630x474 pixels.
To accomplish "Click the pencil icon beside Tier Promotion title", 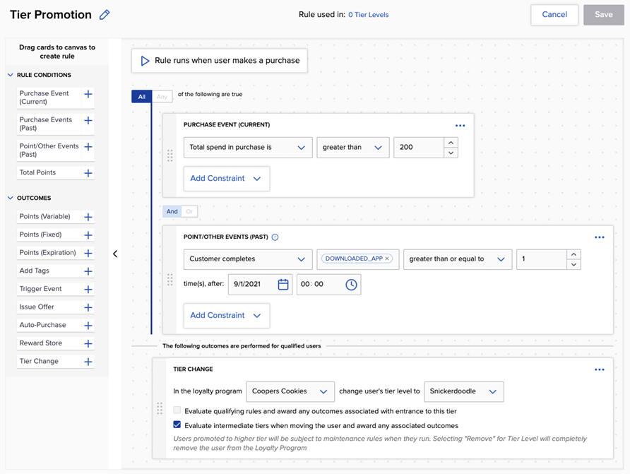I will coord(105,15).
